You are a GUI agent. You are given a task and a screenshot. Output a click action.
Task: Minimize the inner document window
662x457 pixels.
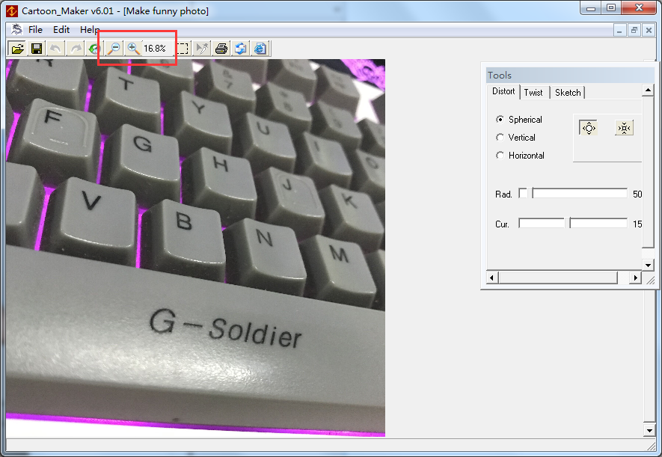[x=620, y=30]
